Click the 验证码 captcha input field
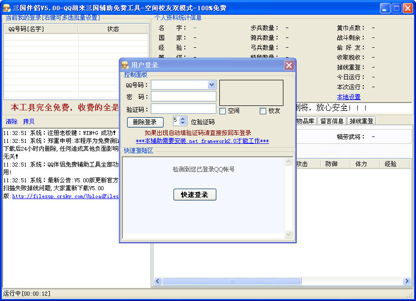Screen dimensions: 416x301 click(x=183, y=109)
